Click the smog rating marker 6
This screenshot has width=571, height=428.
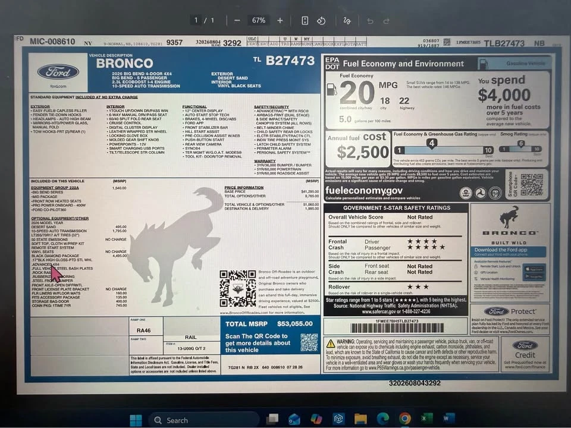click(x=521, y=144)
